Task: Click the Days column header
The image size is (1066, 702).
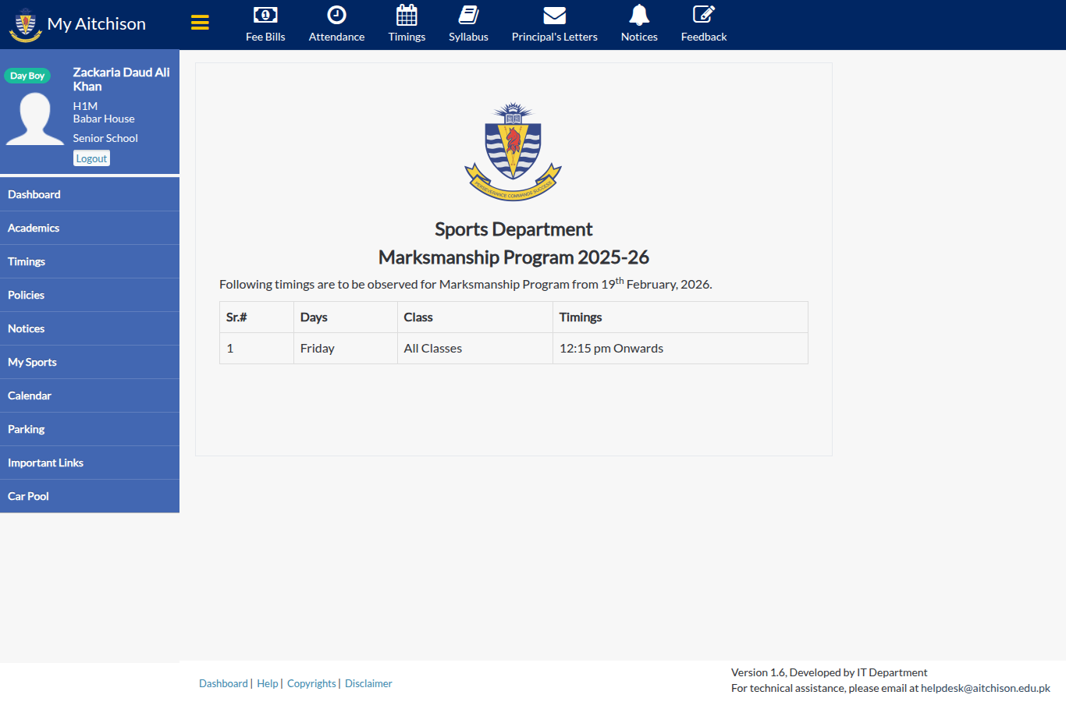Action: click(346, 317)
